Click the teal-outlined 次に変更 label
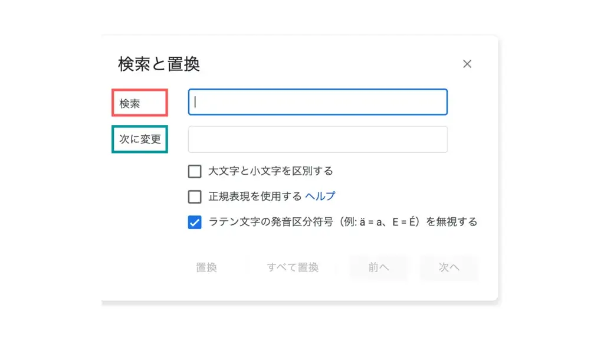Image resolution: width=604 pixels, height=340 pixels. [140, 139]
